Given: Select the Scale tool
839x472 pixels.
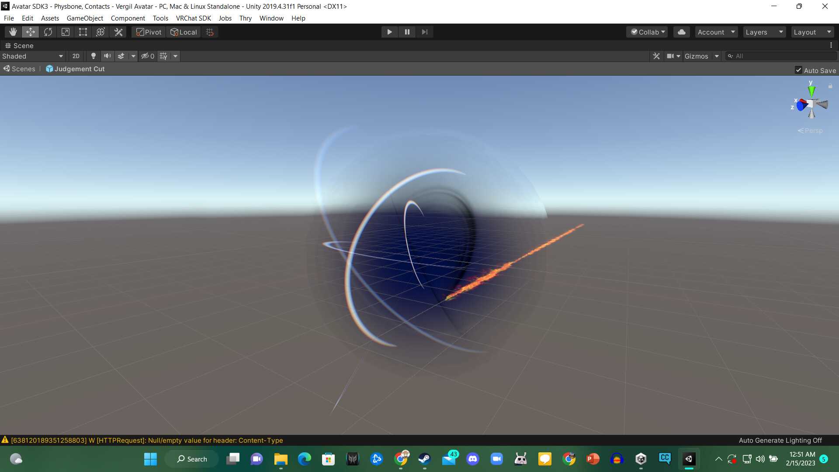Looking at the screenshot, I should coord(66,32).
